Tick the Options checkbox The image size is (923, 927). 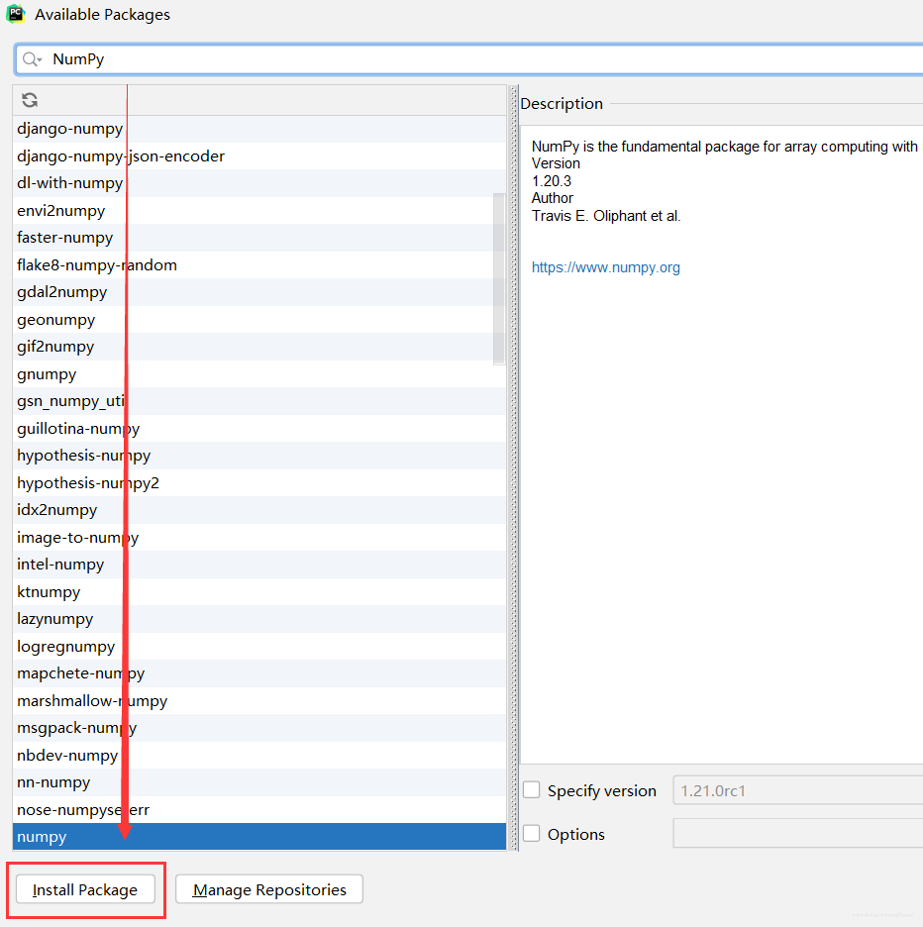[x=532, y=834]
